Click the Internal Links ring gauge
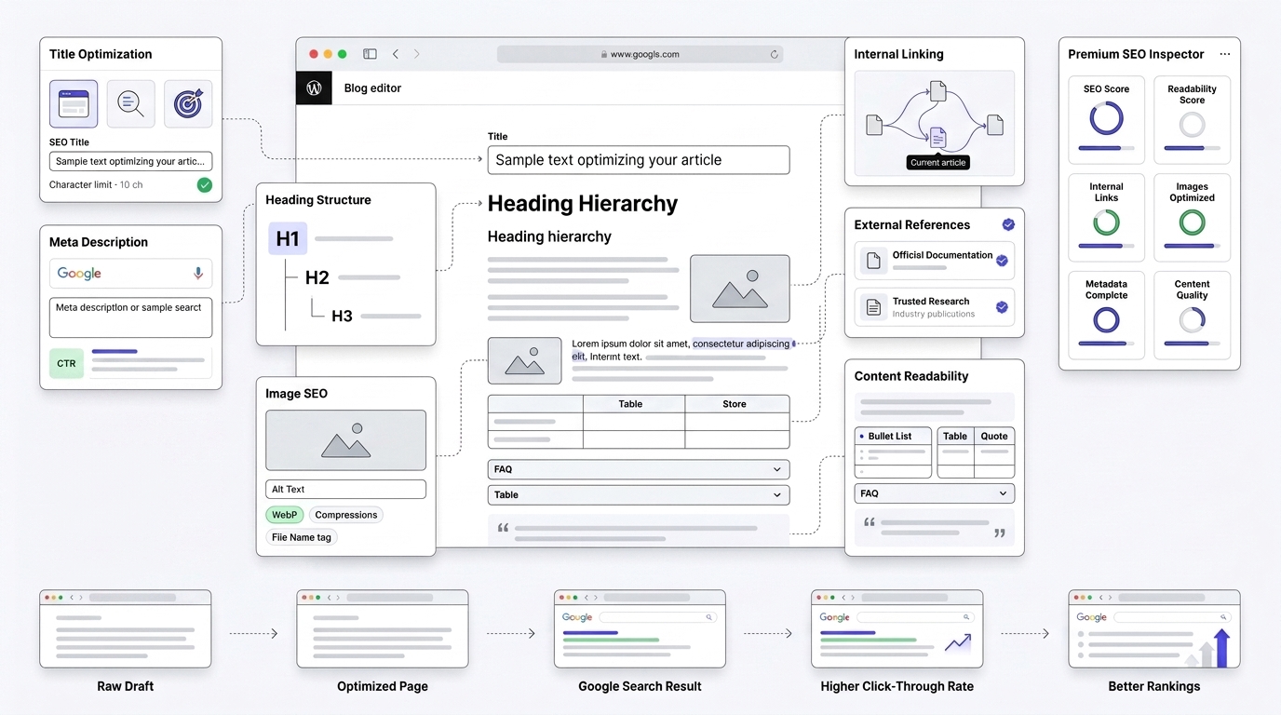The width and height of the screenshot is (1281, 715). [x=1106, y=223]
